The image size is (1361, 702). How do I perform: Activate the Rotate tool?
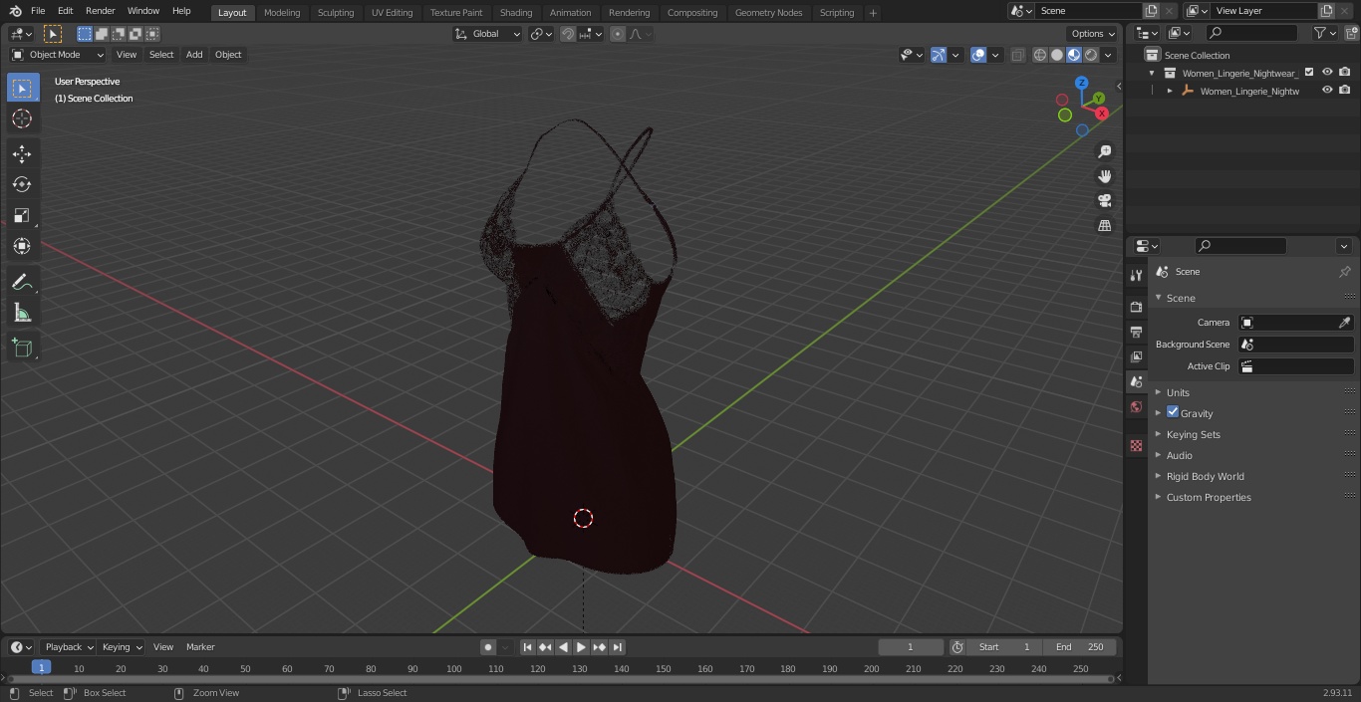pyautogui.click(x=22, y=184)
